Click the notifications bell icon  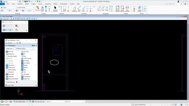(x=185, y=4)
